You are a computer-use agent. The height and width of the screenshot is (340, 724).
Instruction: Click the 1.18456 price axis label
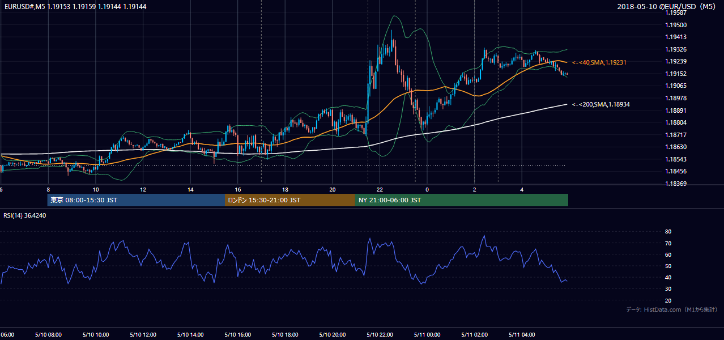676,171
